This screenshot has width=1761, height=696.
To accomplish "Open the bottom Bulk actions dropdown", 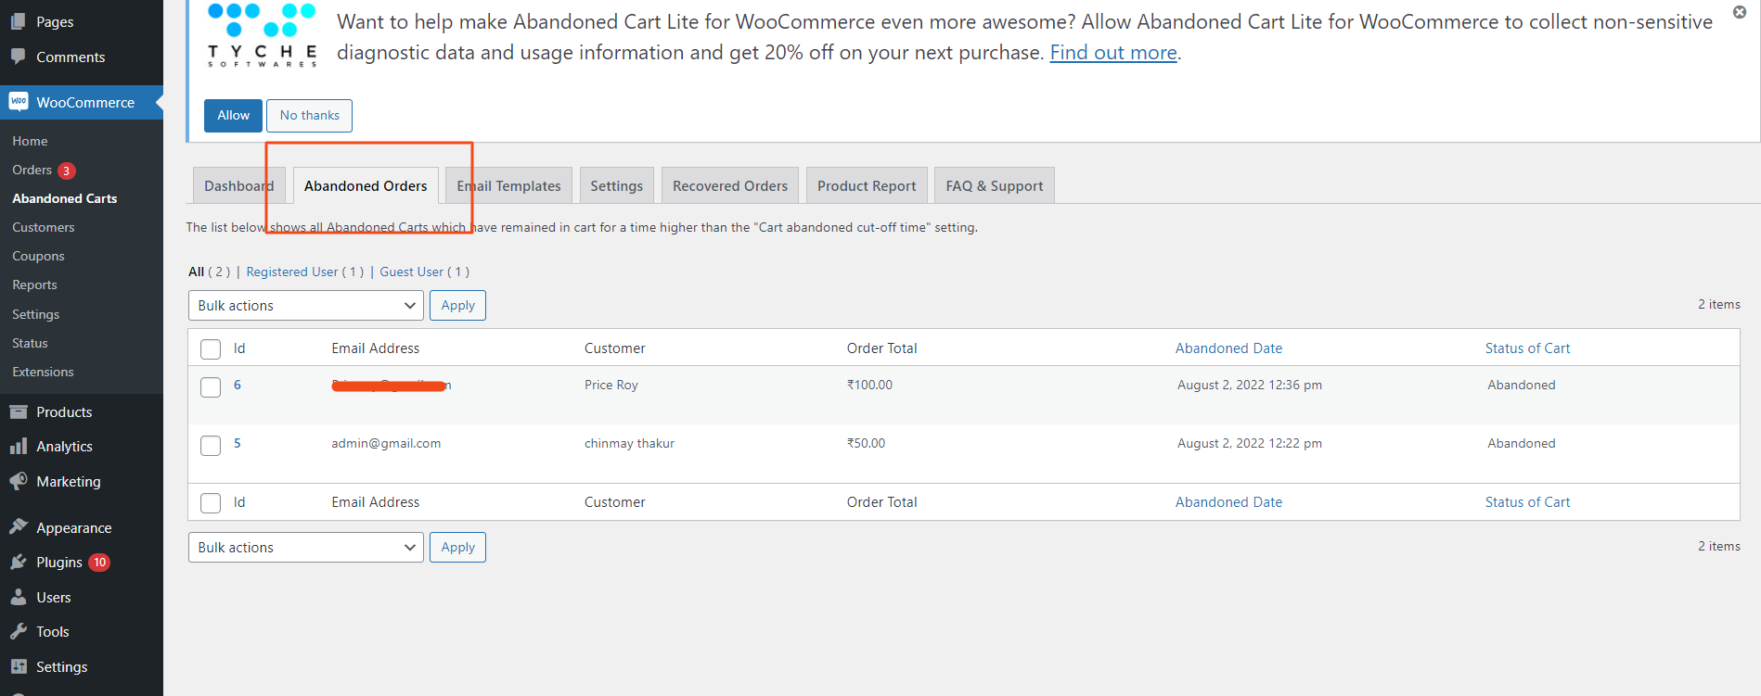I will [x=305, y=548].
